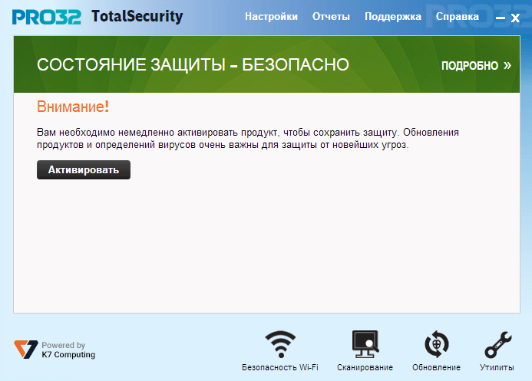Open the Отчеты menu
Viewport: 532px width, 381px height.
click(x=331, y=17)
